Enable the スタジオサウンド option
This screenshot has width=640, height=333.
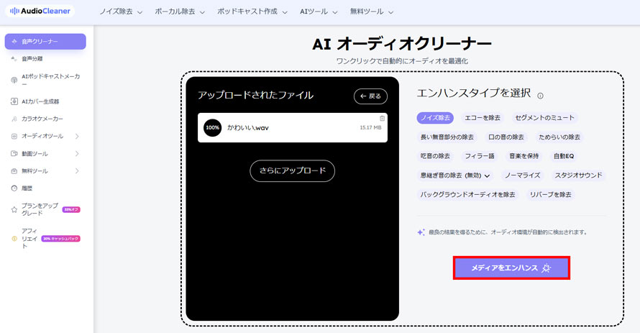tap(578, 175)
